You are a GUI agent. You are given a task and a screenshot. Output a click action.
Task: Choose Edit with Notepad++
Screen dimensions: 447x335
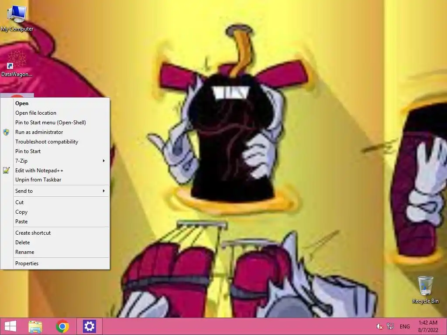[55, 171]
